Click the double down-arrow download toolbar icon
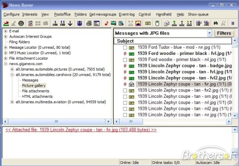 (63, 23)
